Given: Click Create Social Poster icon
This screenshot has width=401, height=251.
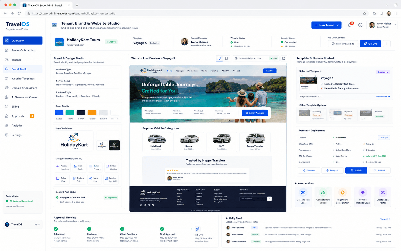Looking at the screenshot, I should click(383, 193).
